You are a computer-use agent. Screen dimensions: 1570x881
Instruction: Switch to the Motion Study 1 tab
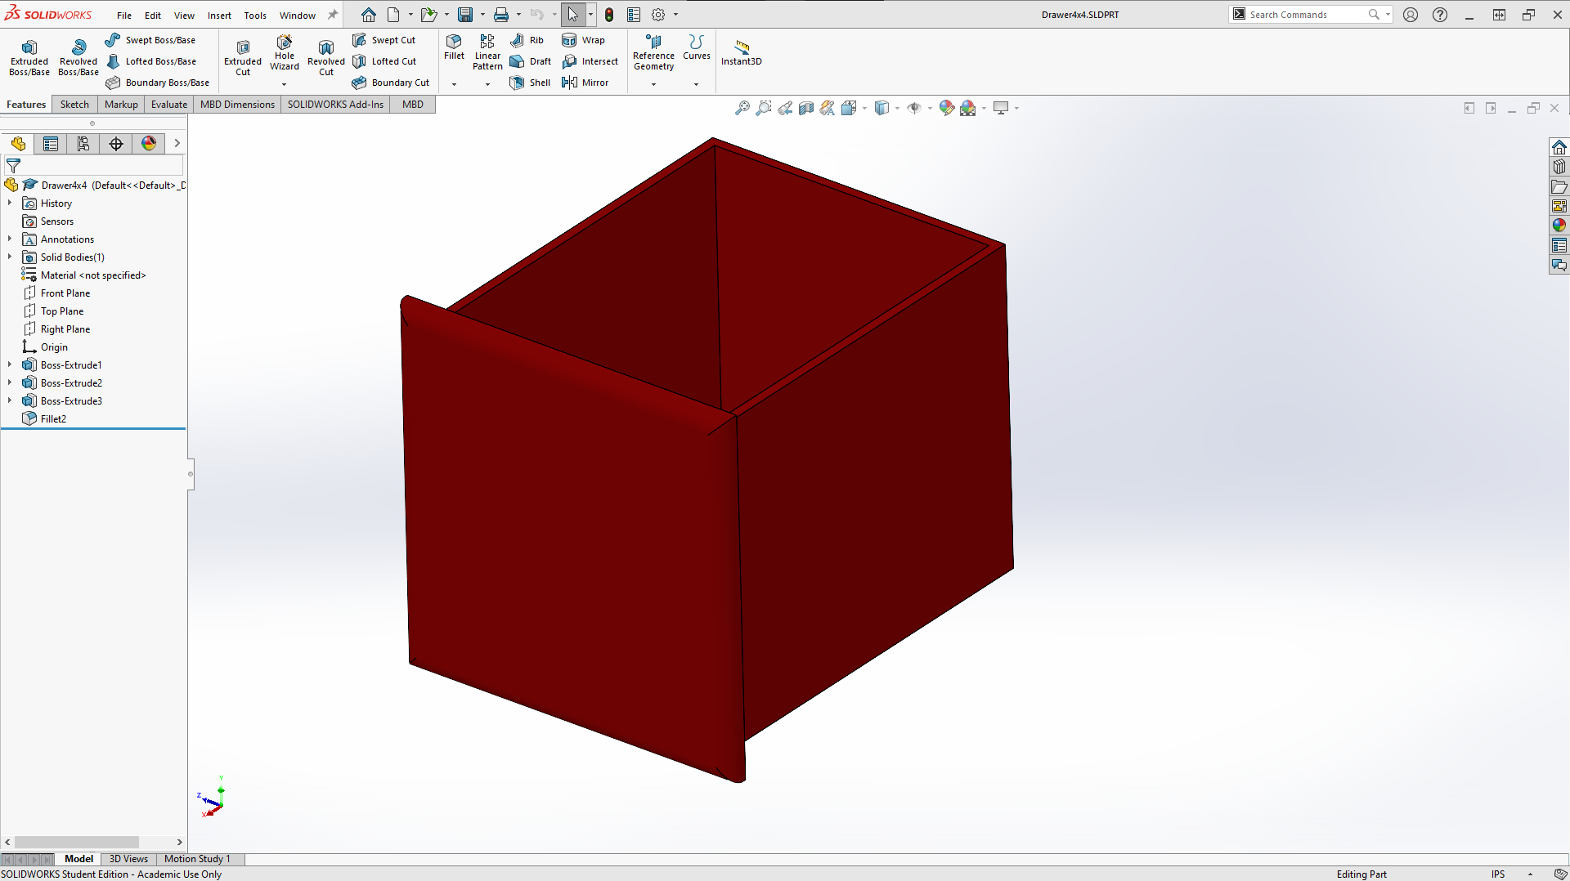pyautogui.click(x=197, y=859)
